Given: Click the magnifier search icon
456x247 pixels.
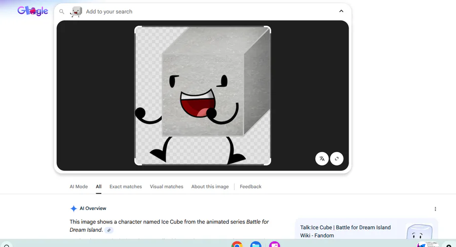Looking at the screenshot, I should pyautogui.click(x=62, y=12).
